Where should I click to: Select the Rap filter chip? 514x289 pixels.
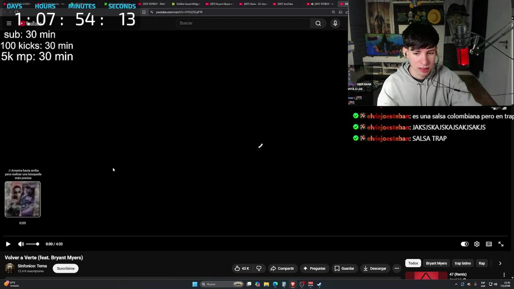[x=482, y=263]
